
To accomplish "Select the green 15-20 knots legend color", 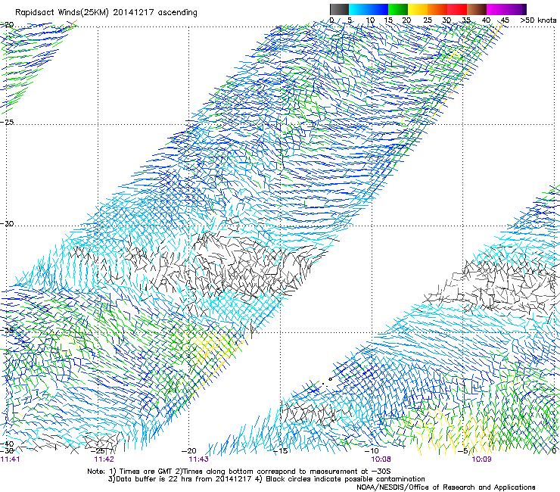I will pos(398,9).
